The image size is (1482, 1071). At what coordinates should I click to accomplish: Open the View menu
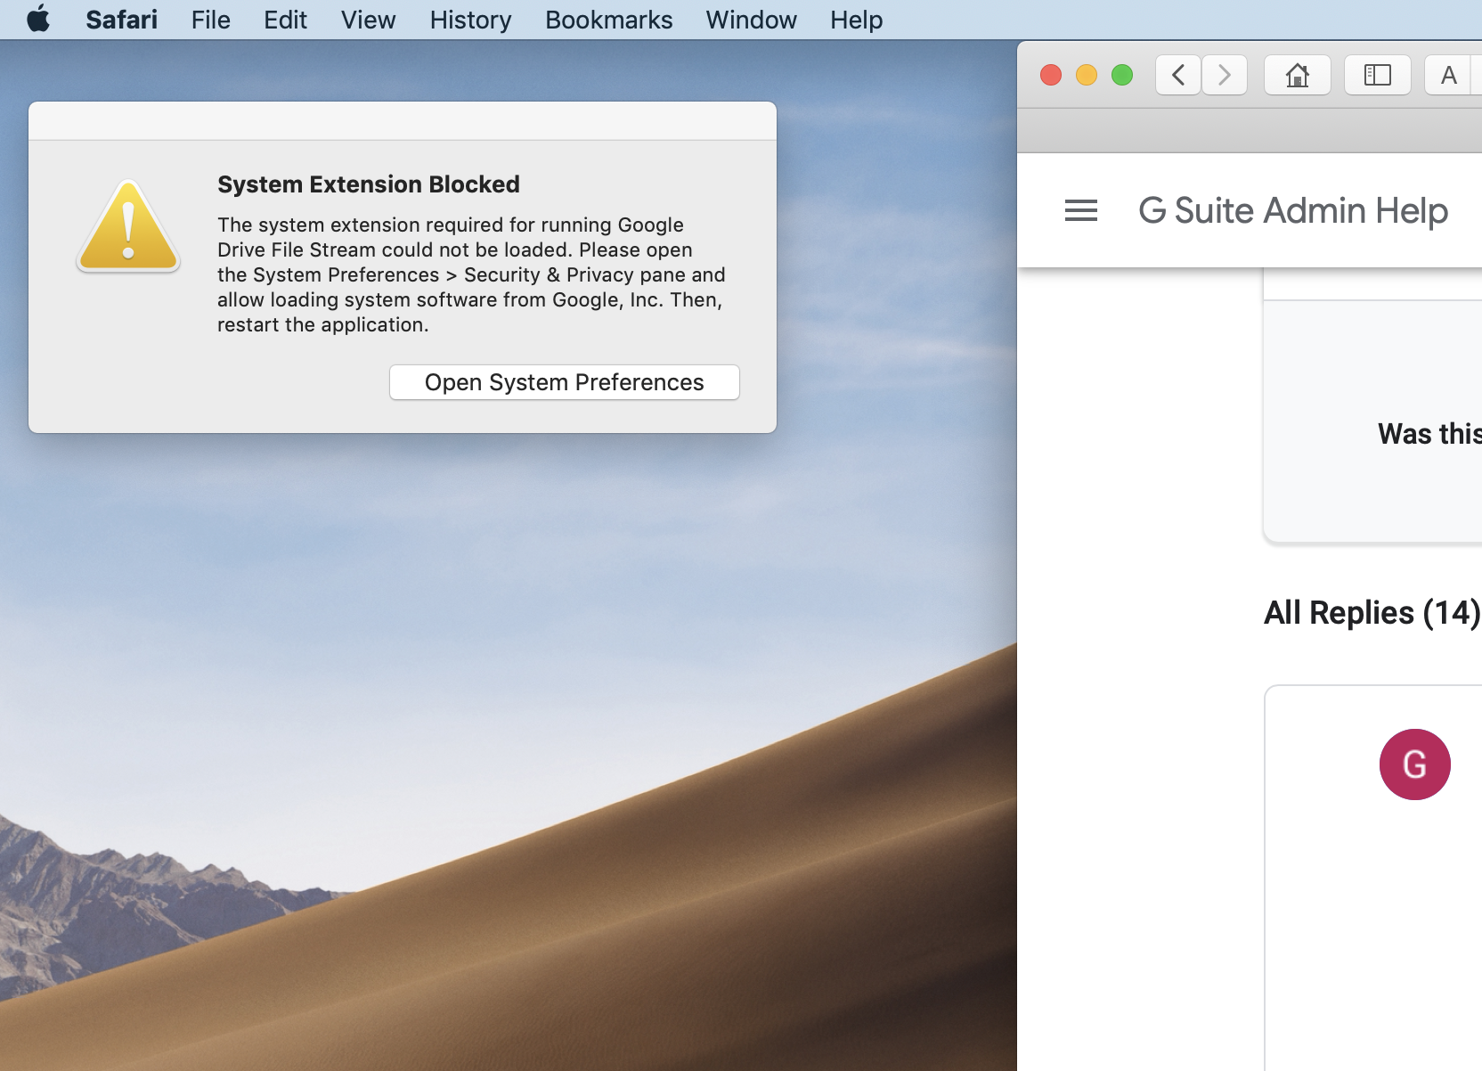pyautogui.click(x=368, y=20)
